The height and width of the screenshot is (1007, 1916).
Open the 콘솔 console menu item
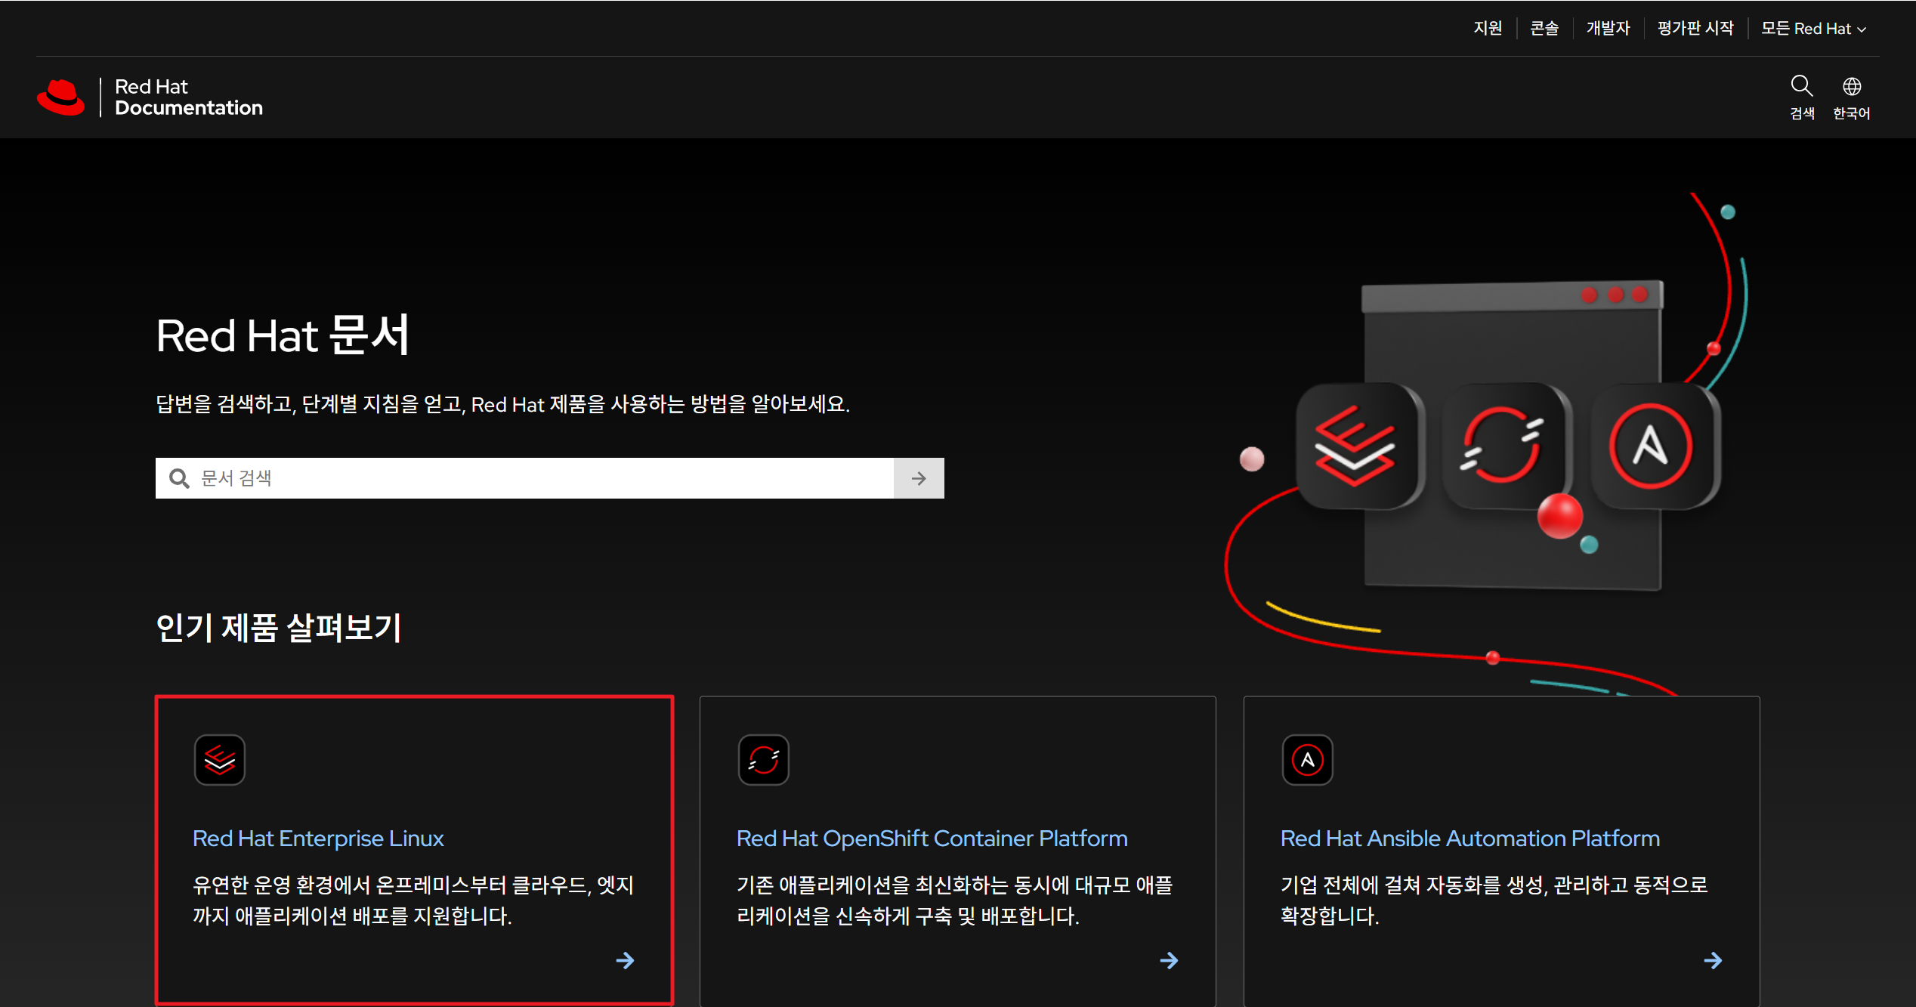[1544, 29]
